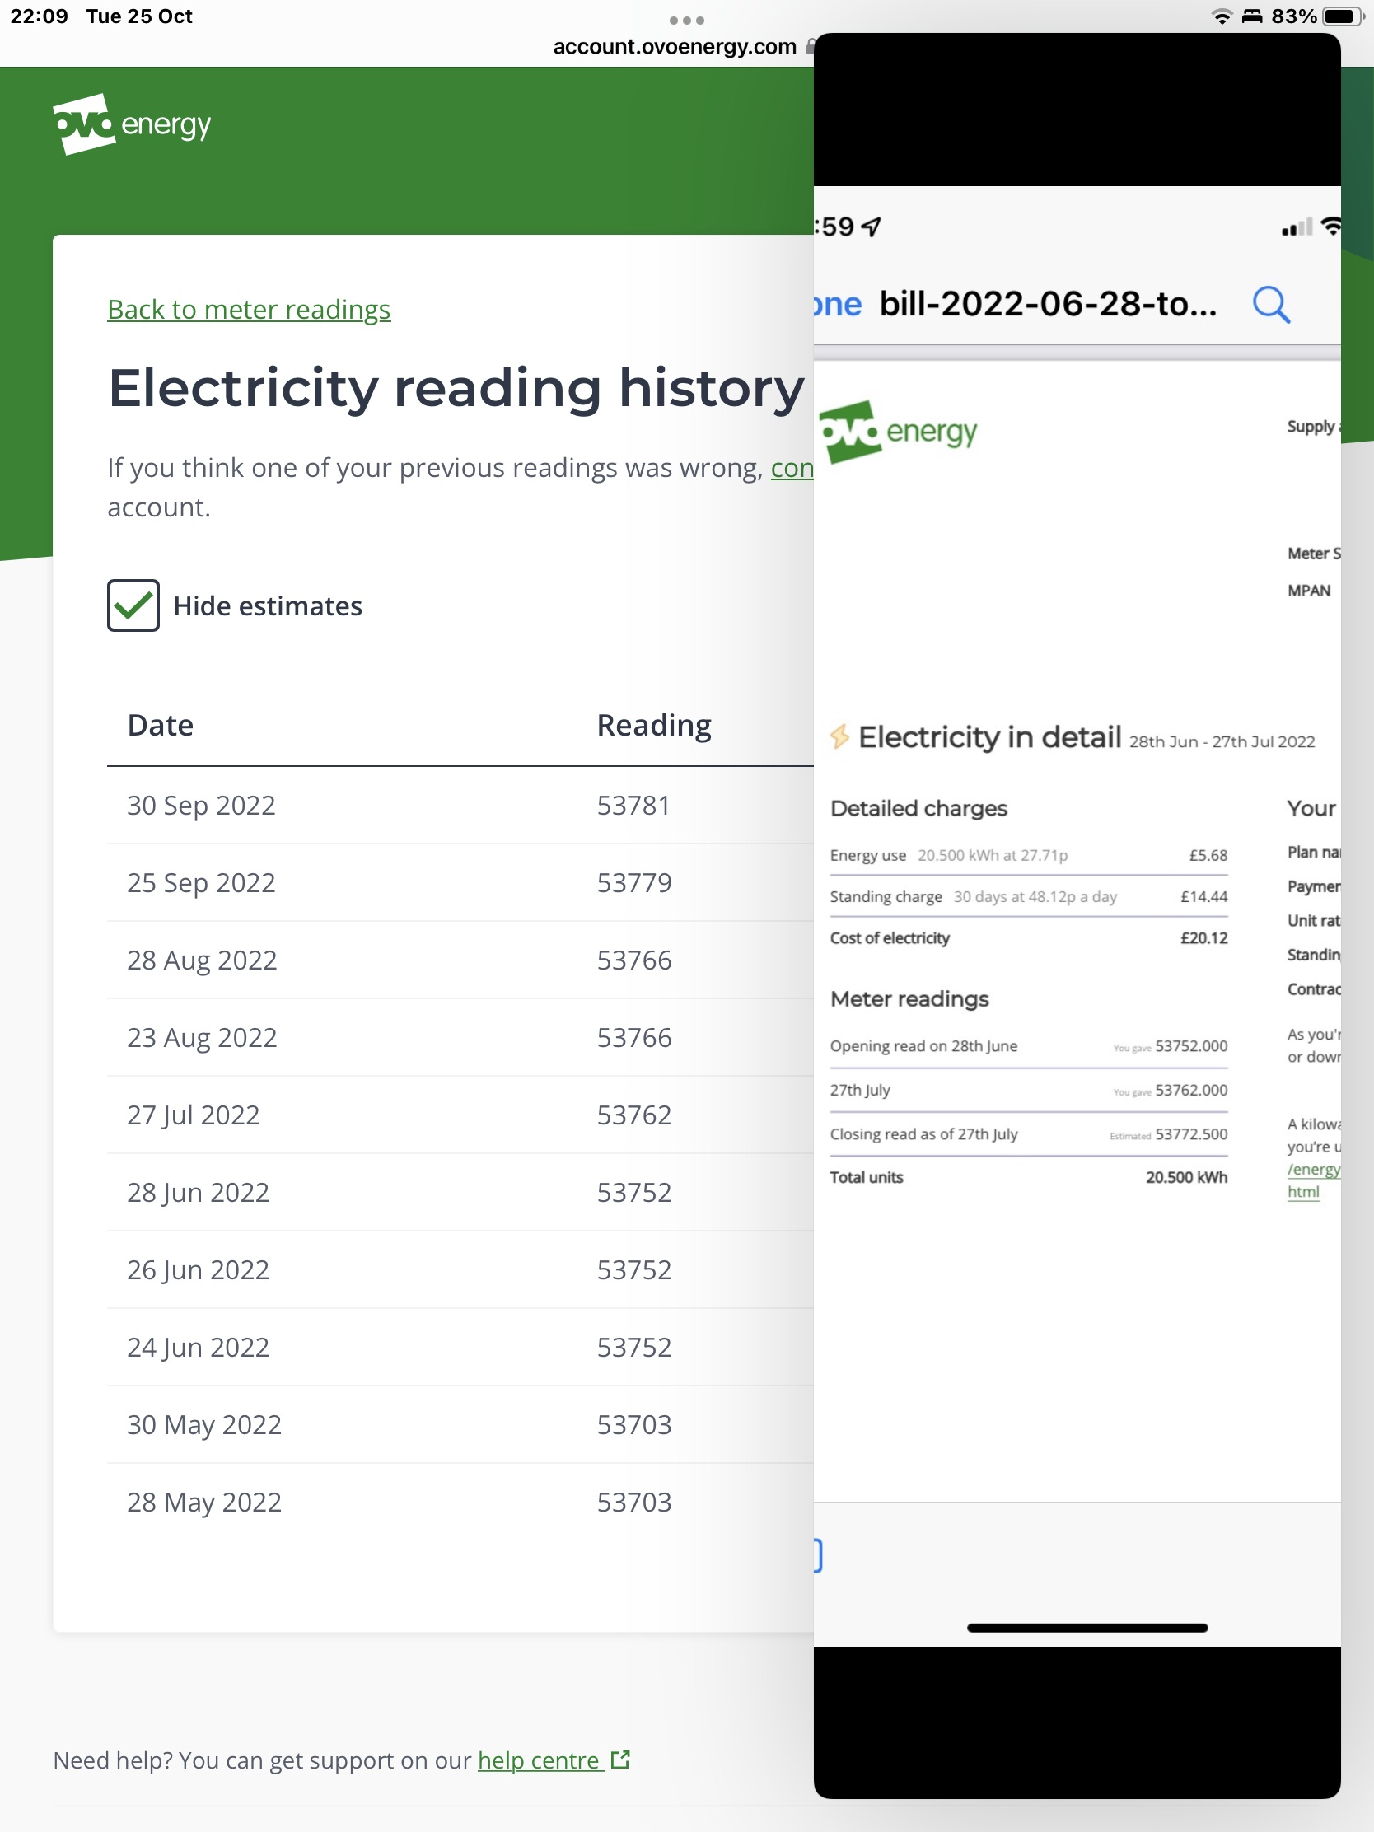Viewport: 1374px width, 1832px height.
Task: Tap the three-dot multitasking icon at top
Action: click(686, 20)
